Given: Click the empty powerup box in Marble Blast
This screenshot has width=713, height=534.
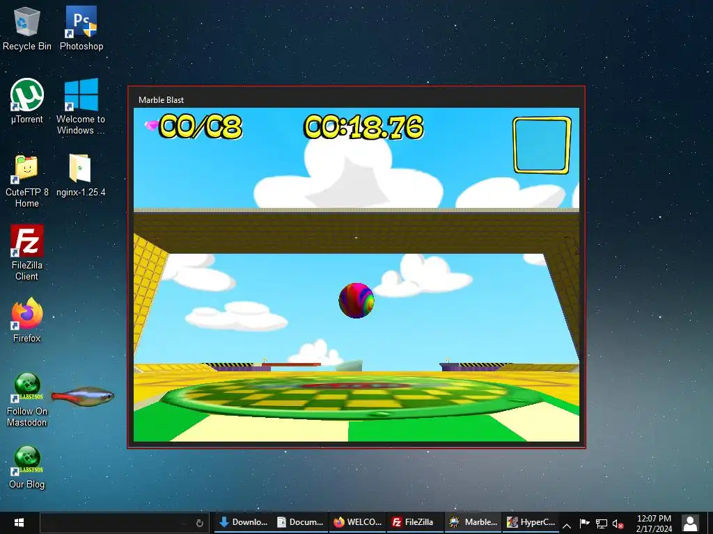Looking at the screenshot, I should tap(542, 145).
